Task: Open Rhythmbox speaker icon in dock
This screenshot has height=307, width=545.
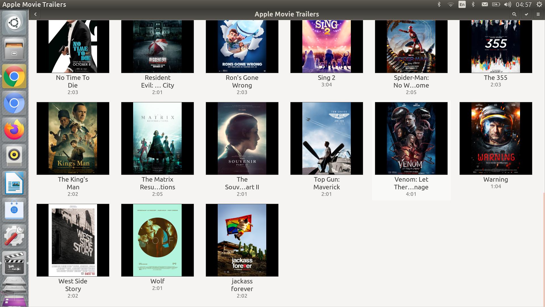Action: point(14,156)
